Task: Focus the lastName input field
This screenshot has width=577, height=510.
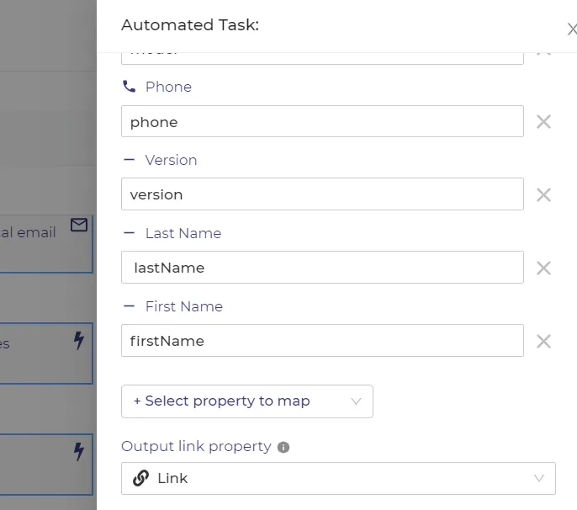Action: 322,268
